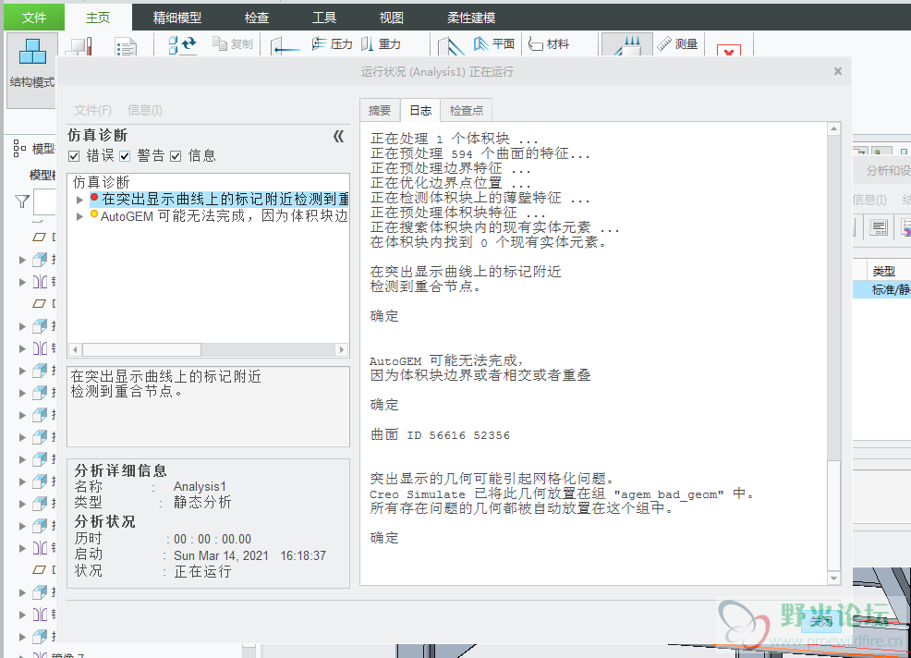Click the 关闭 close button at dialog bottom
This screenshot has height=658, width=911.
pos(821,621)
